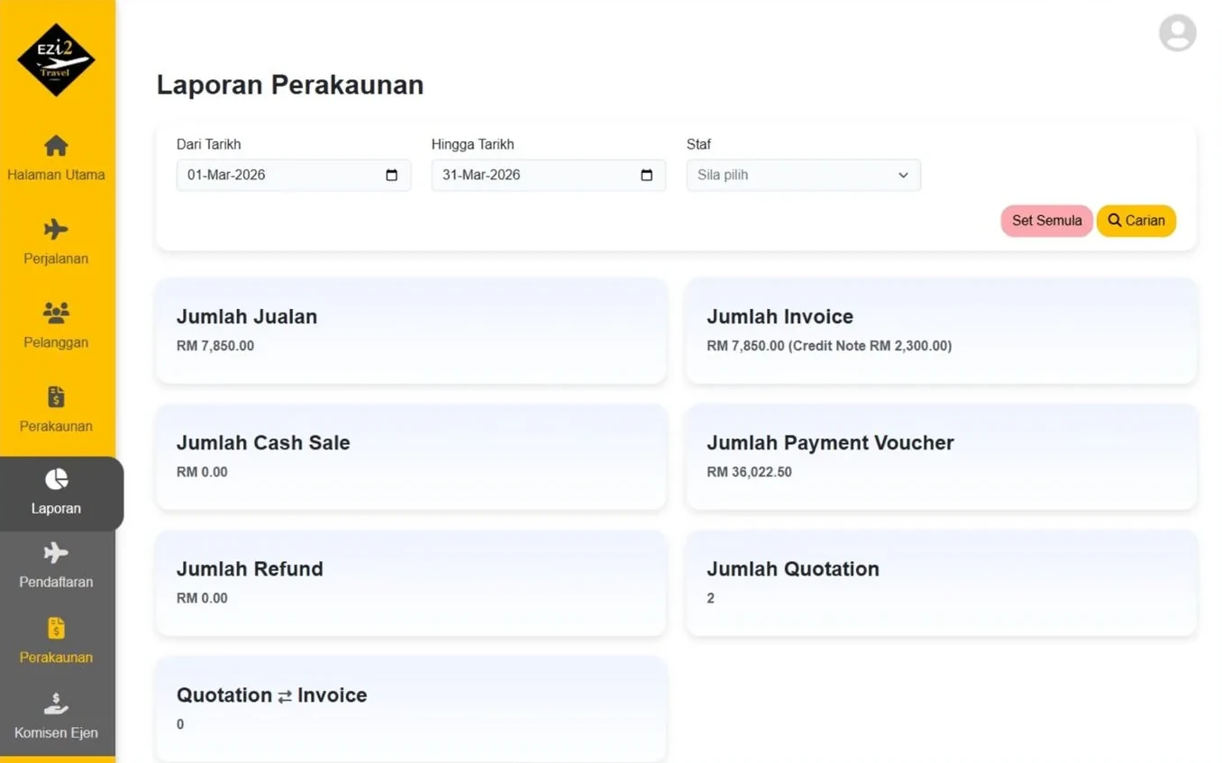Open the user profile avatar

1177,32
